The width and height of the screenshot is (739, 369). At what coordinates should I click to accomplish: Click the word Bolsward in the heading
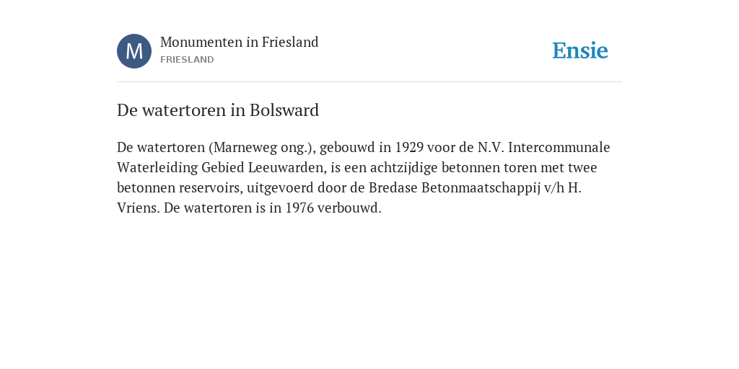point(284,110)
